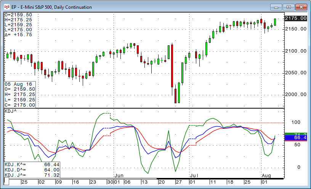Click the Jun month label on time axis
The image size is (311, 189).
click(x=119, y=176)
